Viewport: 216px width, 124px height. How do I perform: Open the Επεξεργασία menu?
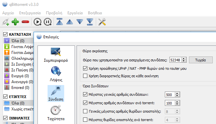click(30, 13)
